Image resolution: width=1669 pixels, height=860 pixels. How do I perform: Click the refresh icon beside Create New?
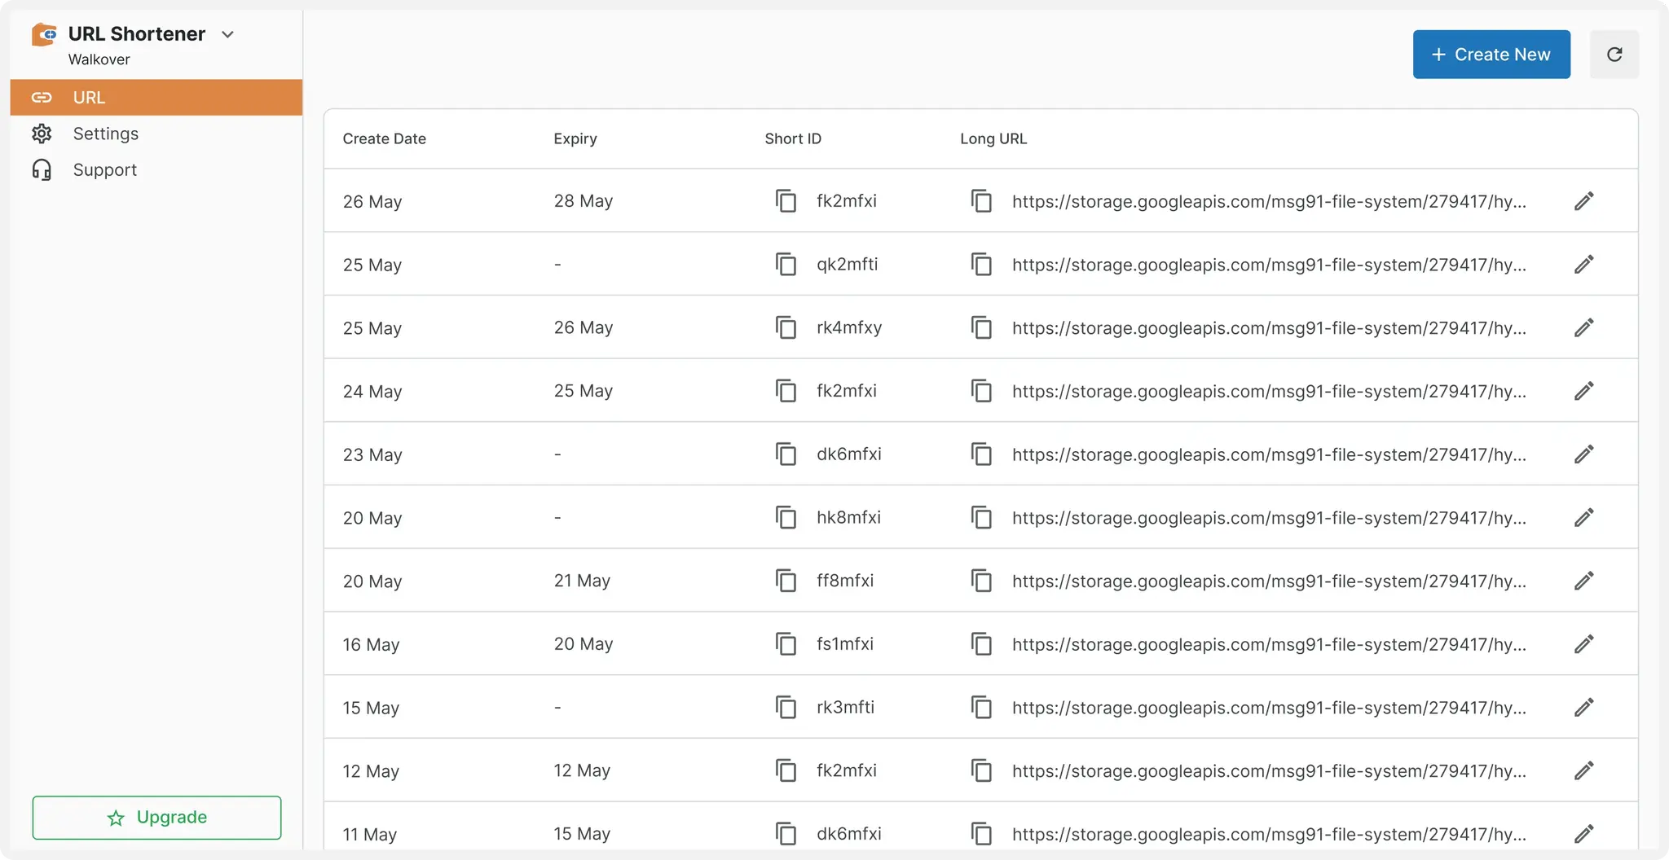coord(1614,55)
